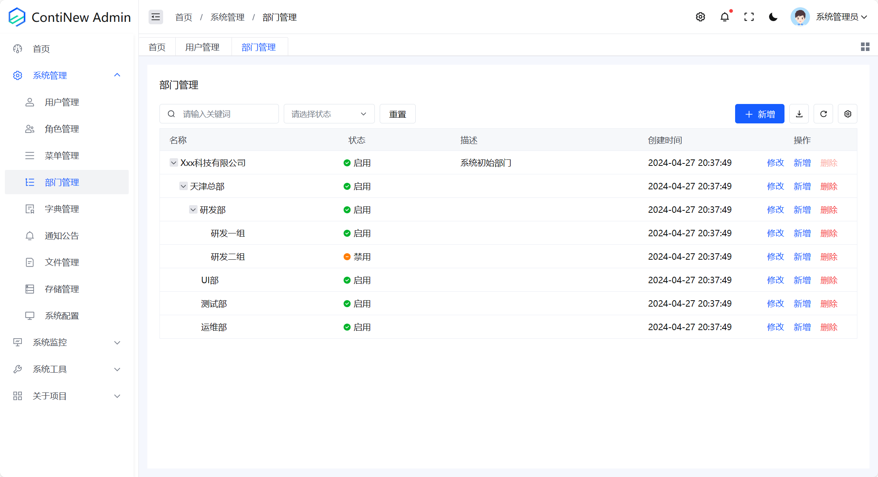The image size is (878, 477).
Task: Open table column settings gear icon
Action: 847,114
